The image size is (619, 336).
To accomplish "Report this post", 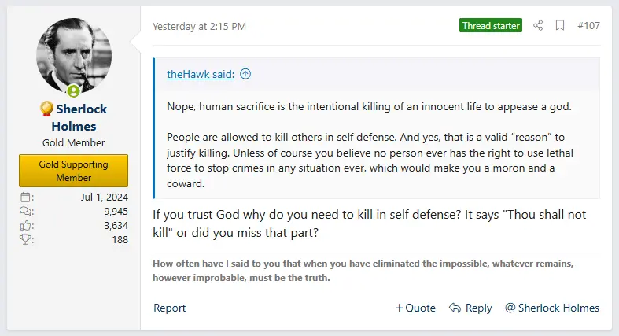I will point(170,308).
